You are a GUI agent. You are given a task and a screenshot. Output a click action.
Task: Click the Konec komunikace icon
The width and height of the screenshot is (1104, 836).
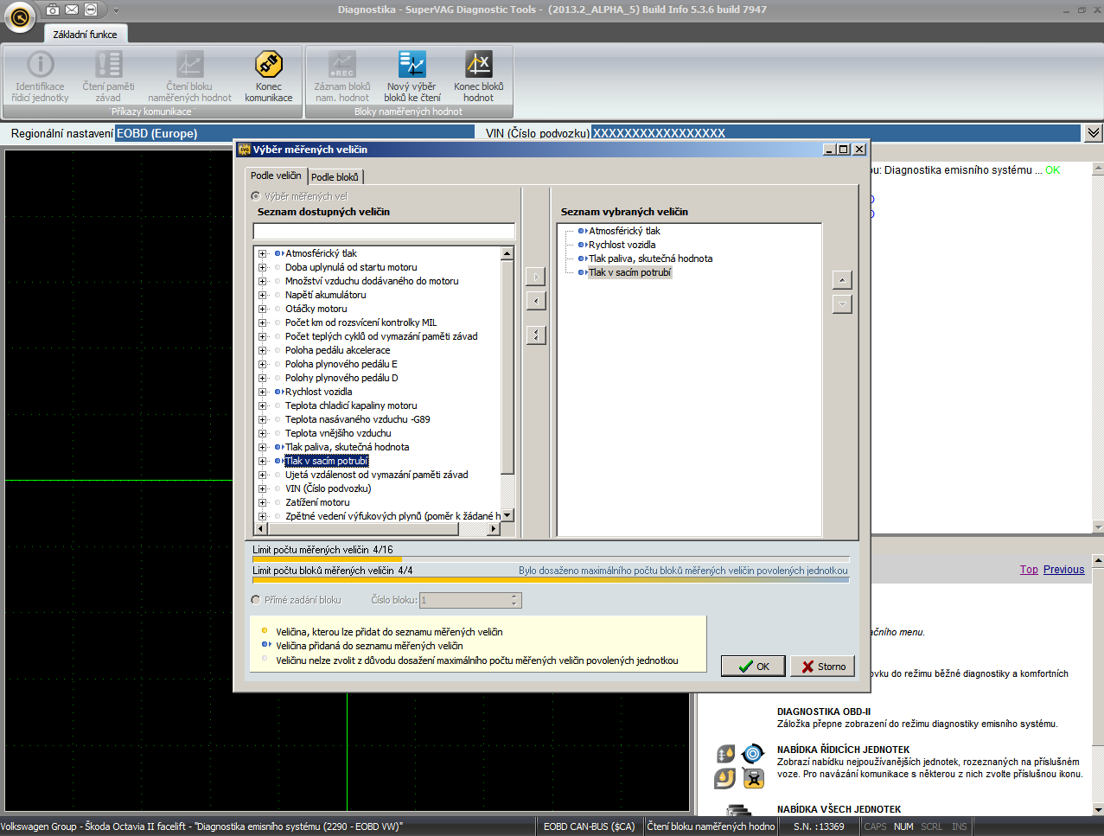[269, 65]
